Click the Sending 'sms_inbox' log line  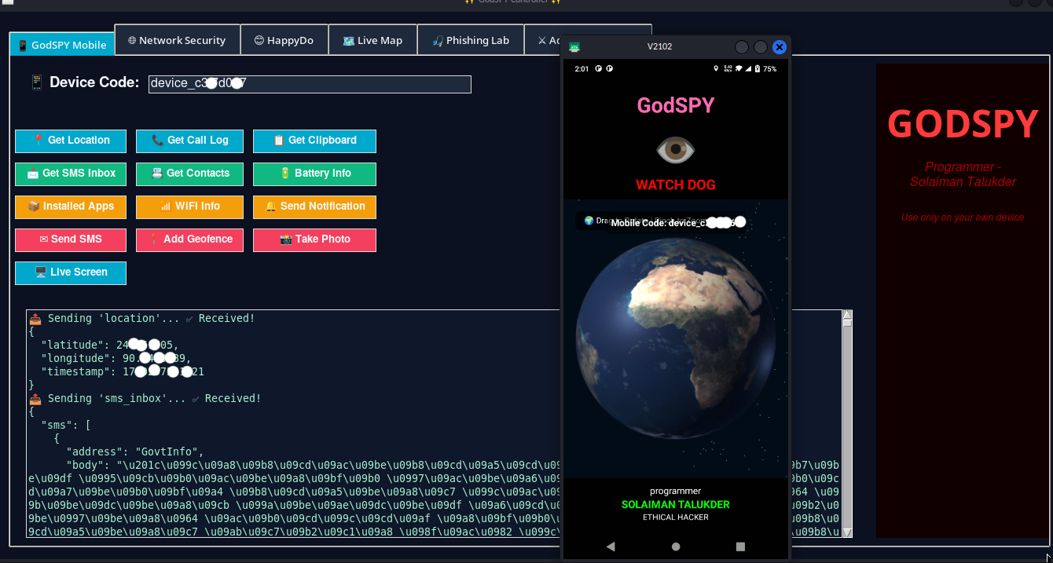click(145, 399)
